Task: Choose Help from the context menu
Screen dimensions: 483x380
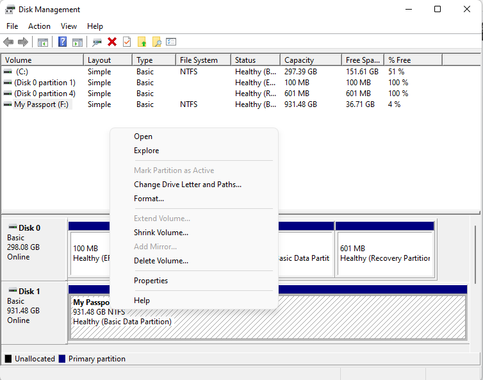Action: click(x=194, y=301)
